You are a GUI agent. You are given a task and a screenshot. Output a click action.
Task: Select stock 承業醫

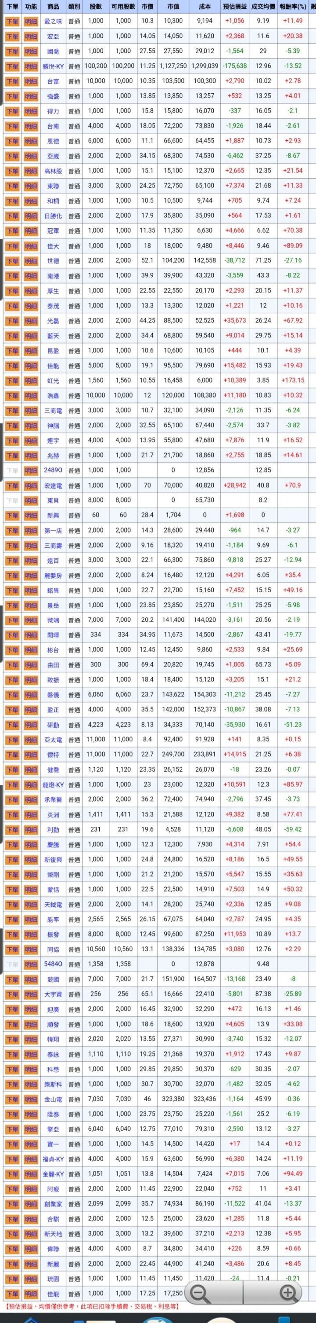coord(53,800)
